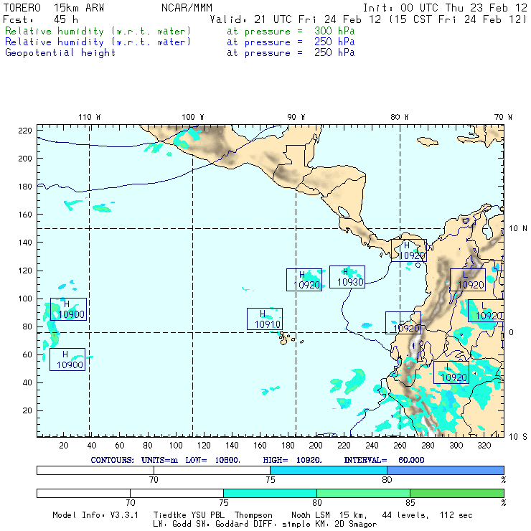Click the '110 W' longitude label
Viewport: 531px width, 531px height.
[90, 117]
